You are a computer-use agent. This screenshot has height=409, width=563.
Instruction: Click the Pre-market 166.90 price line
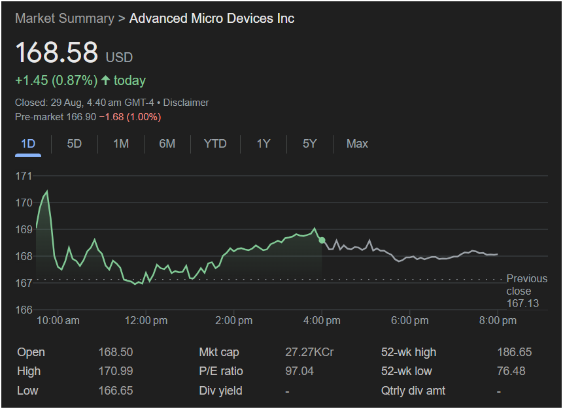[88, 117]
